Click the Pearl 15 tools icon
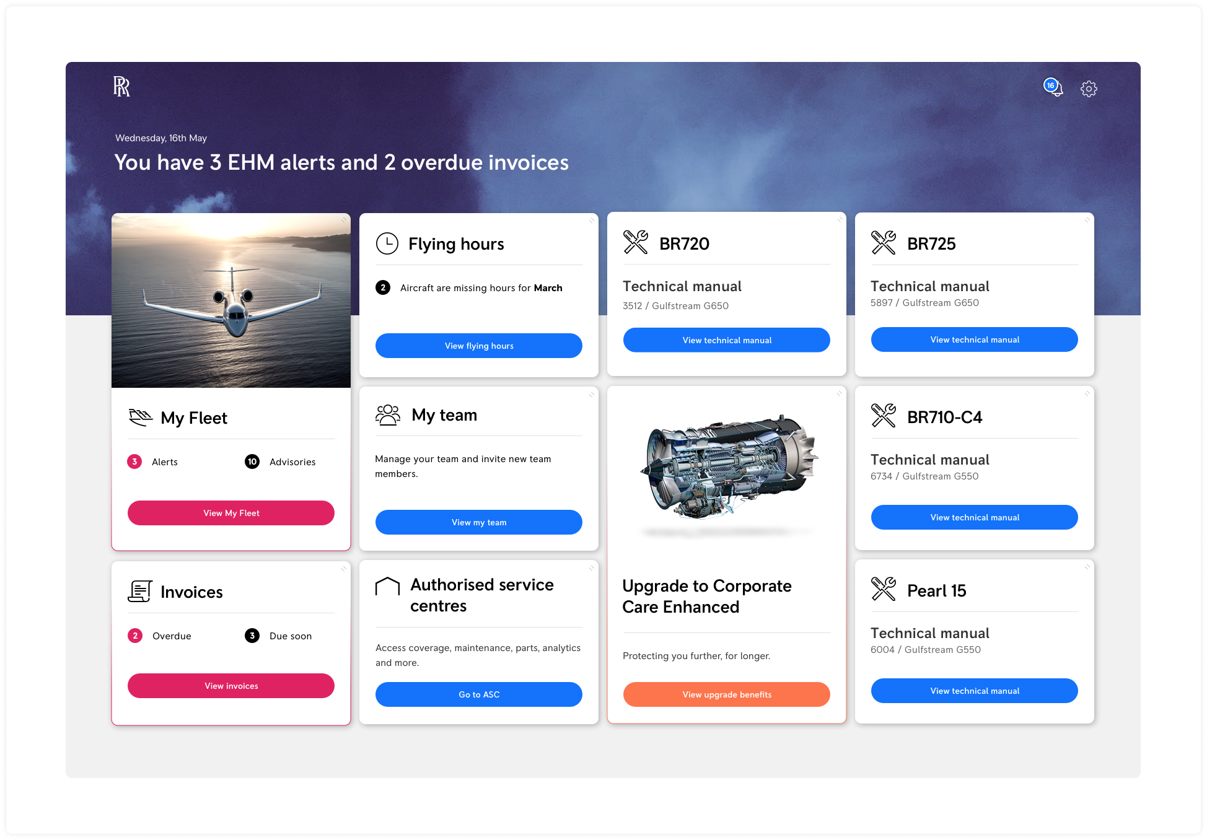1207x840 pixels. click(884, 589)
